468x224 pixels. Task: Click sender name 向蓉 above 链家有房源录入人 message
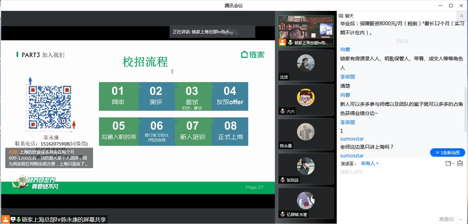point(345,49)
